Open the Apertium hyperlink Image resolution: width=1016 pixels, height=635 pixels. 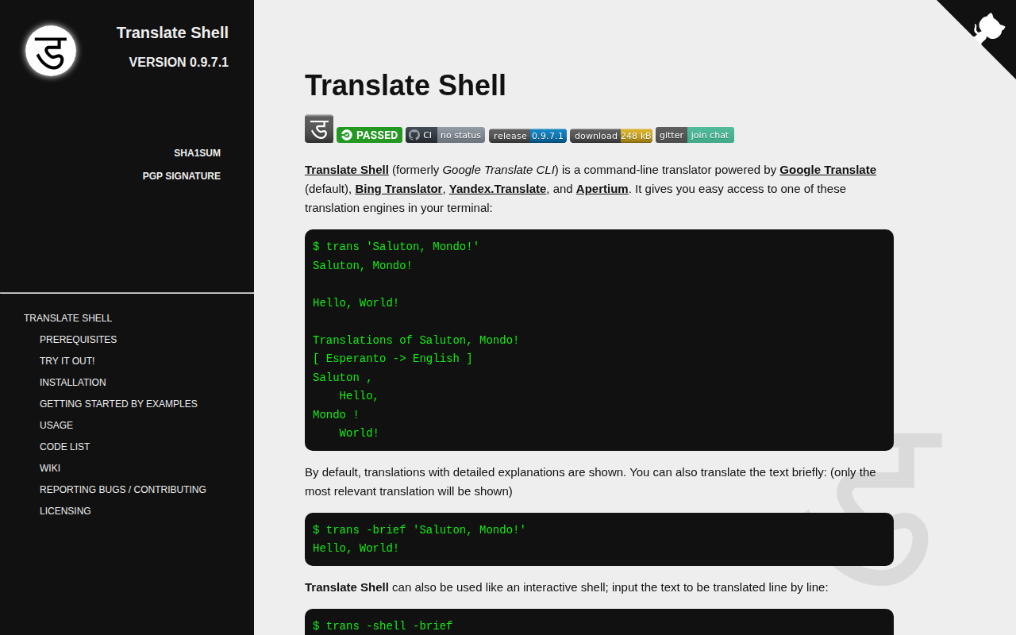coord(602,189)
